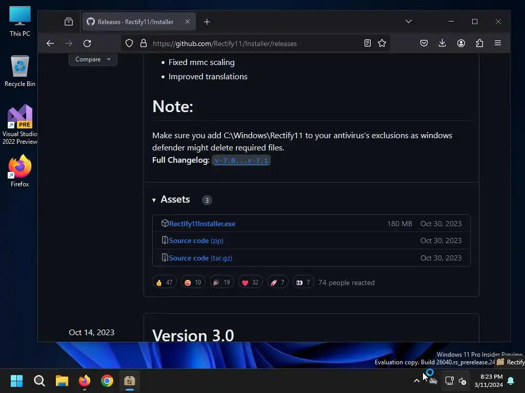Save page to Pocket
525x393 pixels.
coord(424,43)
